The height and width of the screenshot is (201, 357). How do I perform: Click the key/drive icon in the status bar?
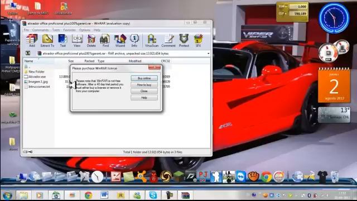[x=28, y=152]
